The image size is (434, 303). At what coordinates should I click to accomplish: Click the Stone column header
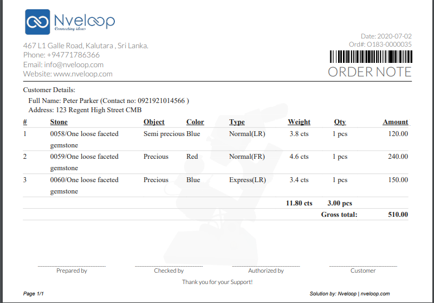tap(59, 122)
